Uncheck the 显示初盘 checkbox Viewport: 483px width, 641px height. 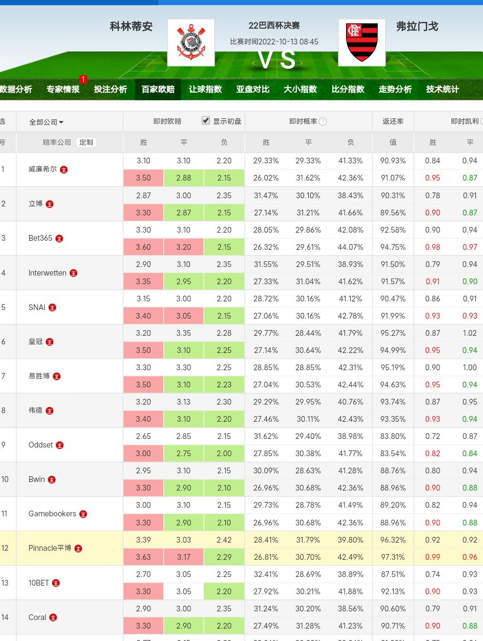[206, 120]
